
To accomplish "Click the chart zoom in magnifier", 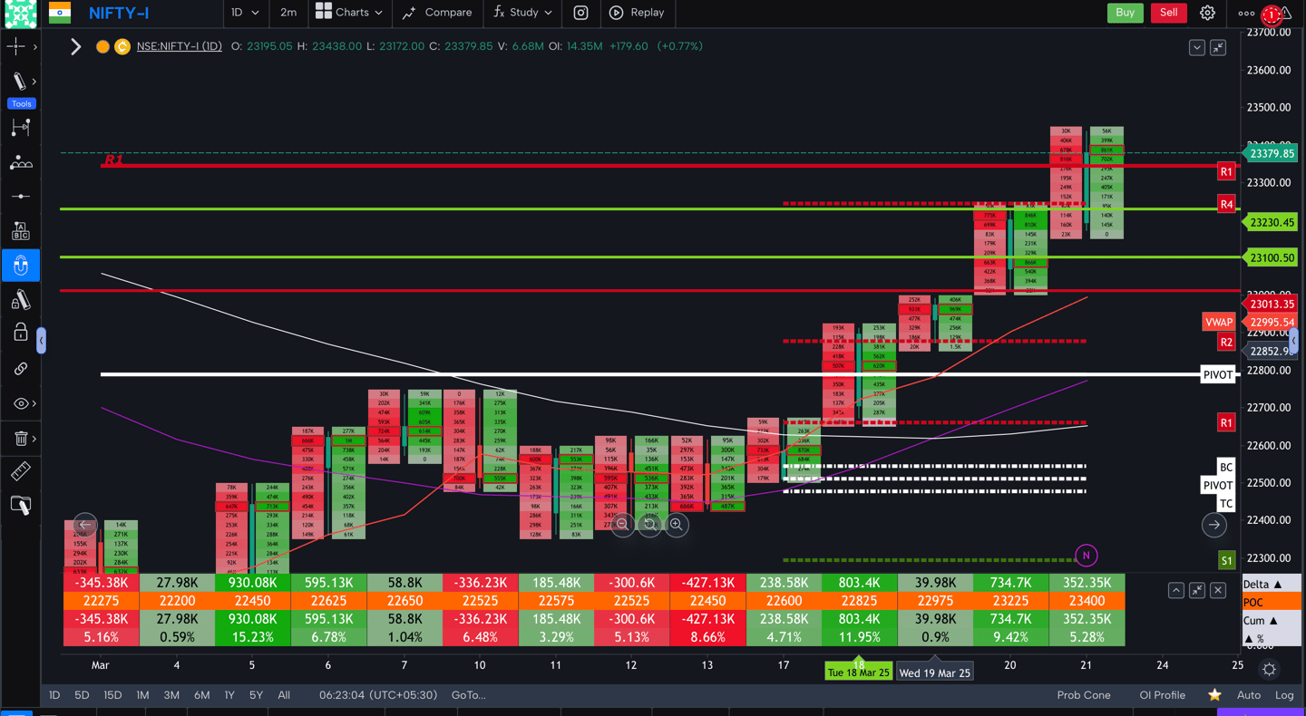I will point(677,524).
